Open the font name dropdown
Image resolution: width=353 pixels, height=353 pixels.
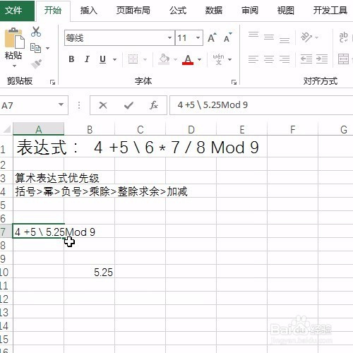169,37
